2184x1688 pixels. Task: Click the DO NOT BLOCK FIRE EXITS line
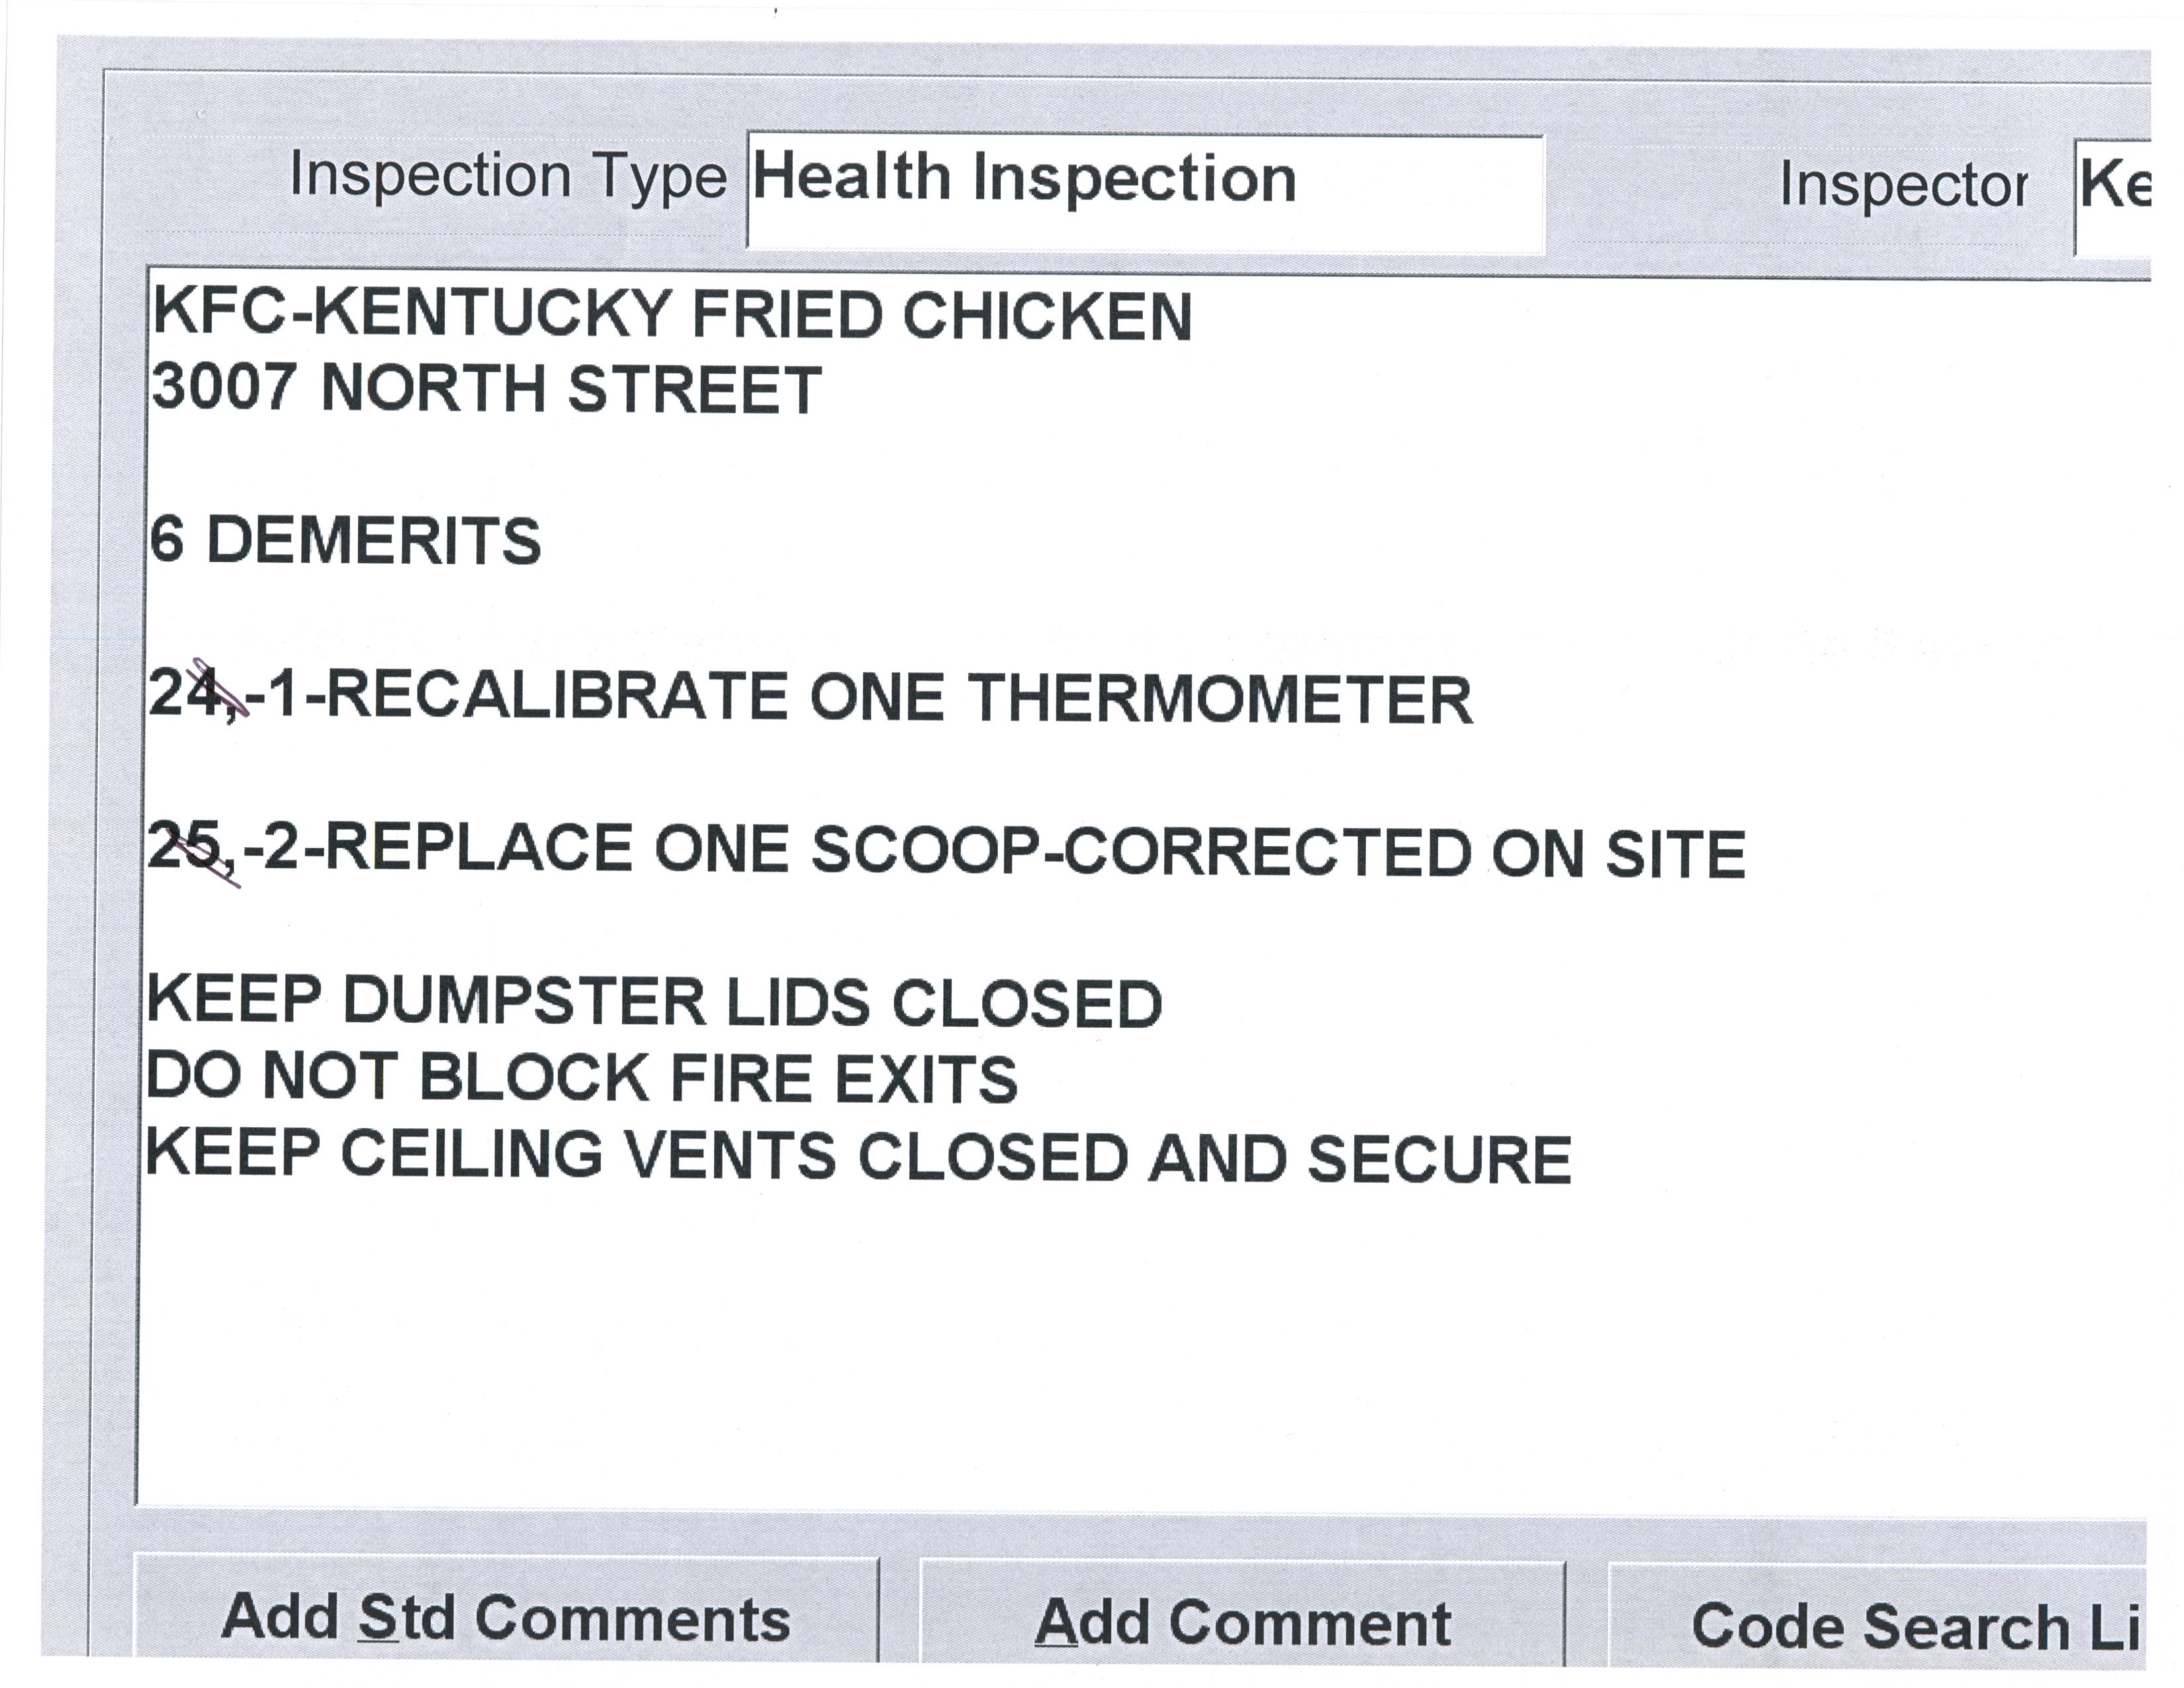tap(582, 1078)
